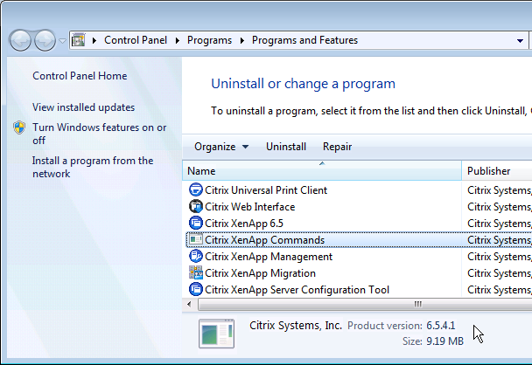Click the Forward navigation arrow button
532x365 pixels.
(x=45, y=40)
